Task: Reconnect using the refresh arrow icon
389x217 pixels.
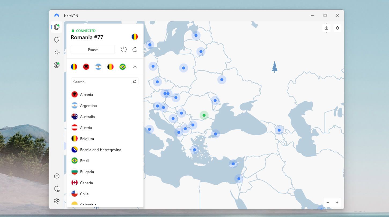Action: [x=135, y=50]
